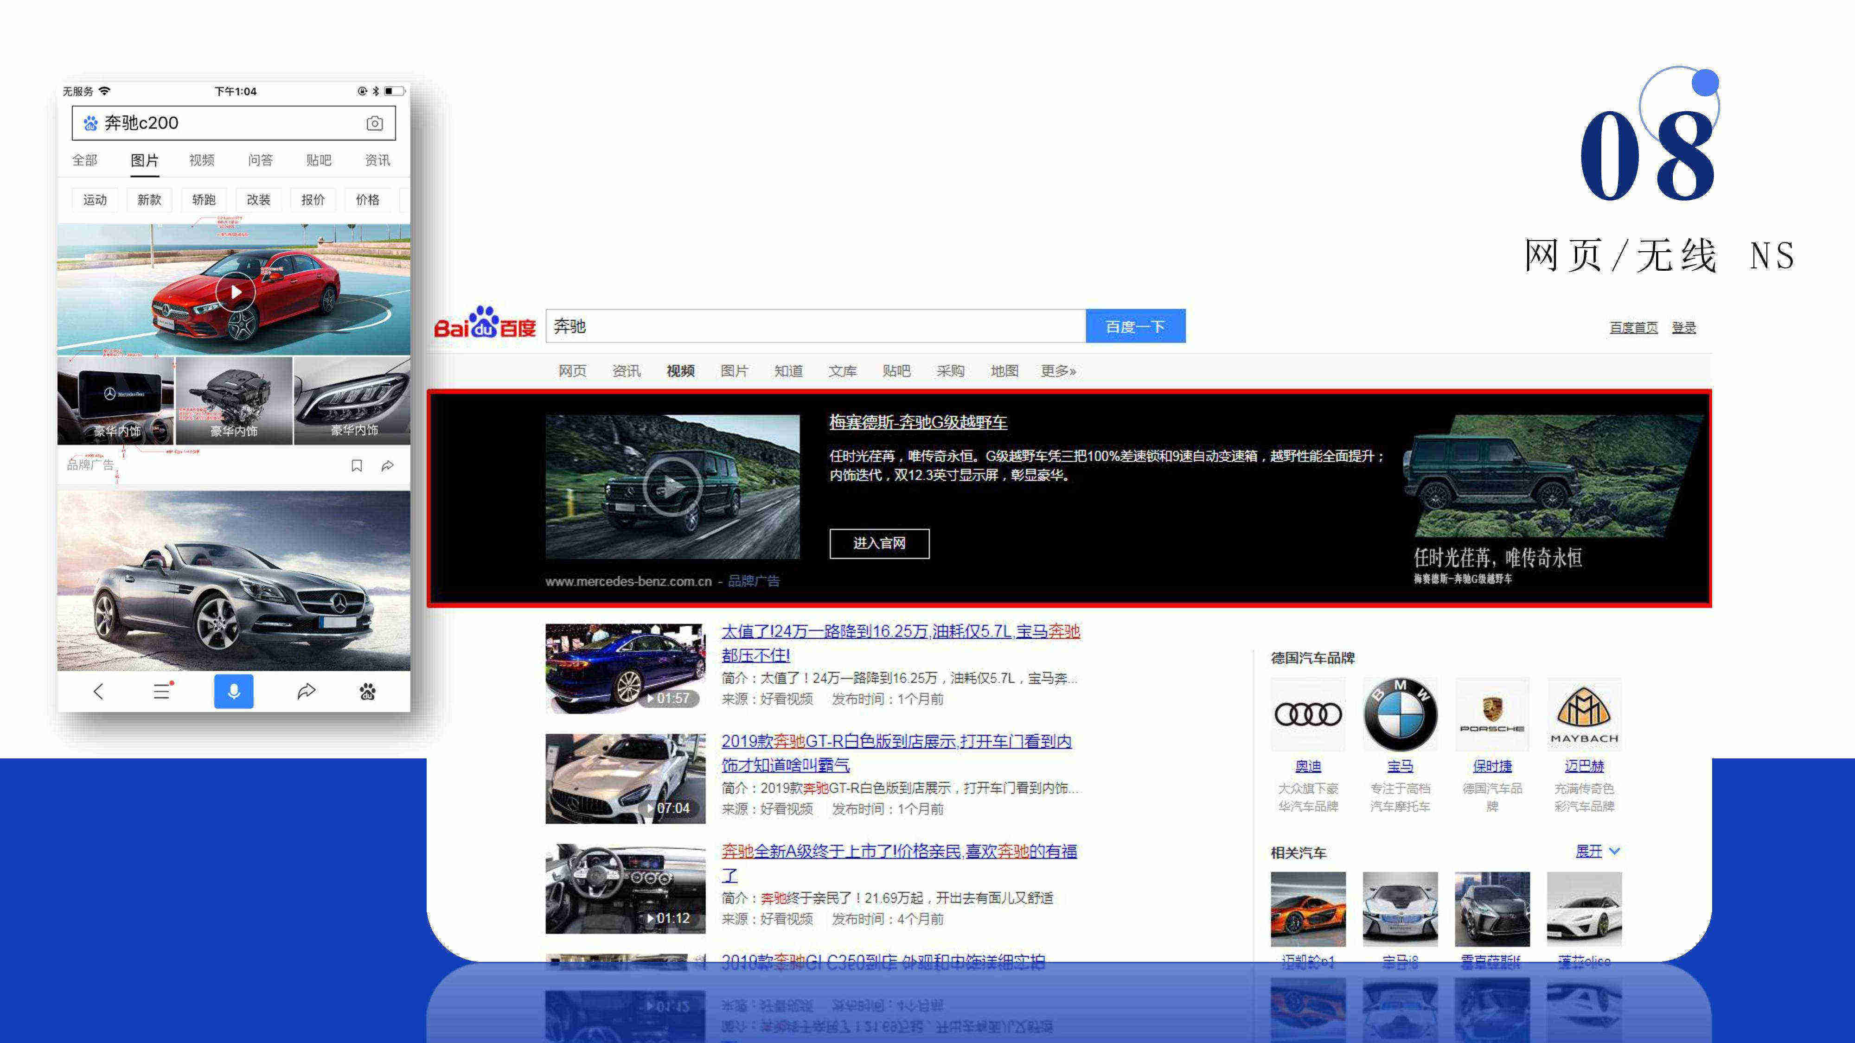This screenshot has width=1855, height=1043.
Task: Tap the share arrow beside the bookmark icon
Action: [x=387, y=466]
